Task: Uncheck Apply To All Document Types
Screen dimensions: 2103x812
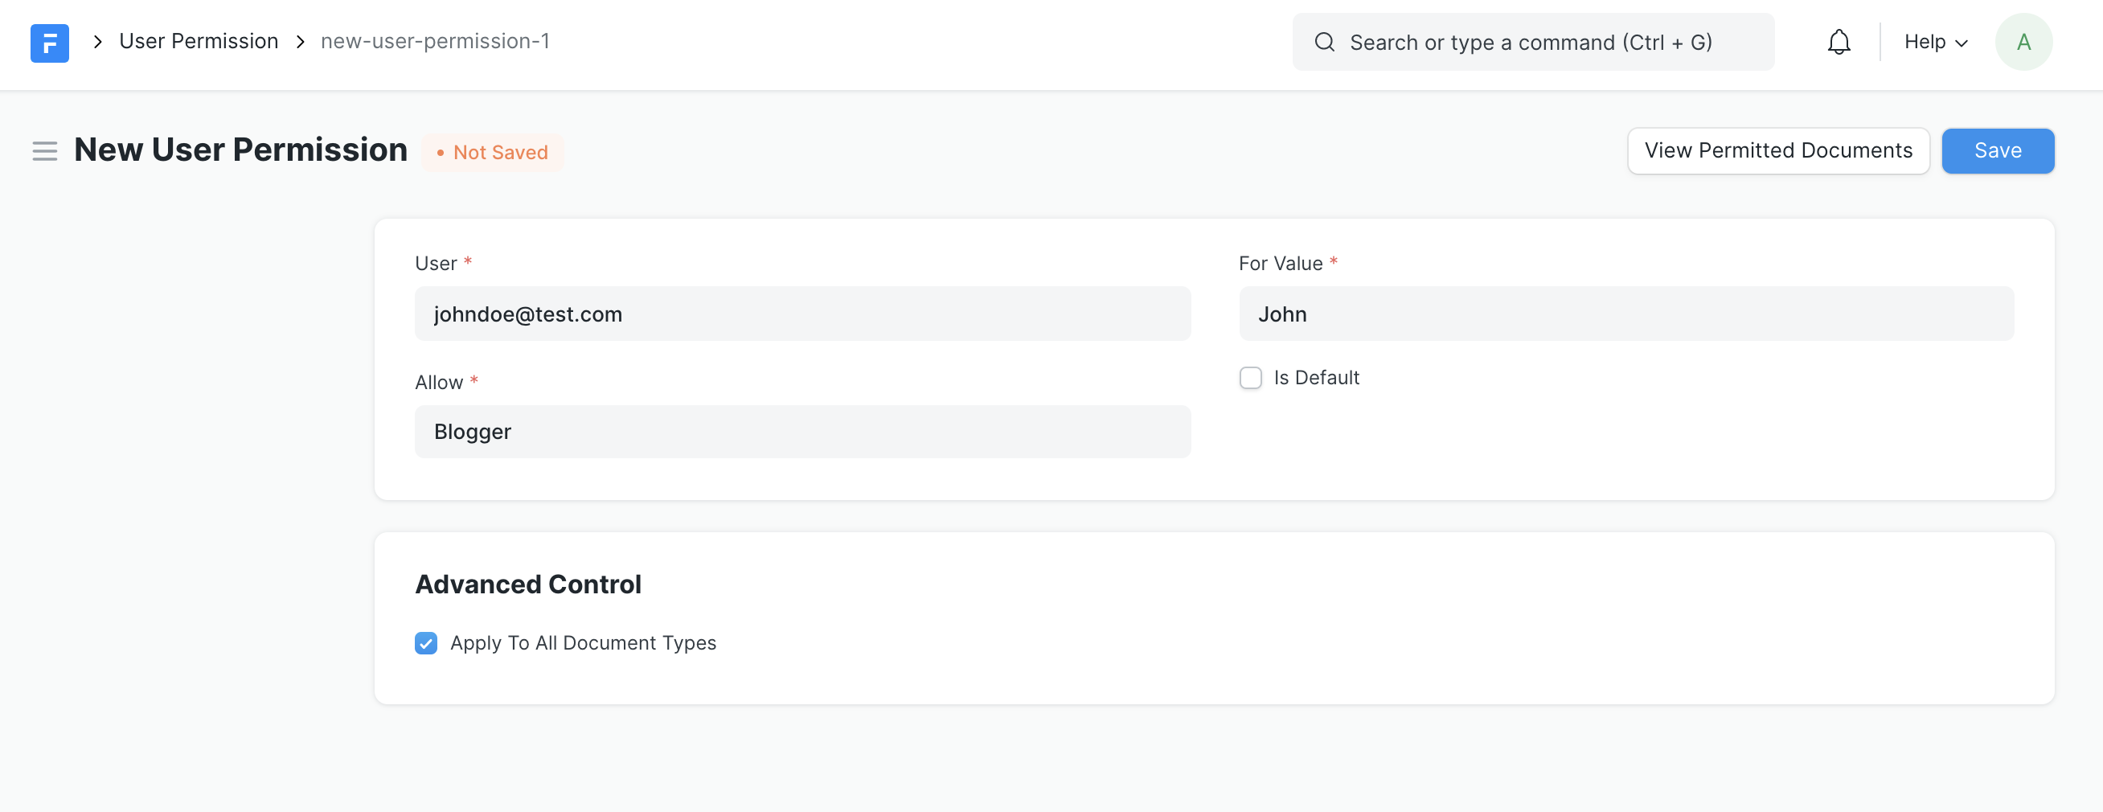Action: (426, 643)
